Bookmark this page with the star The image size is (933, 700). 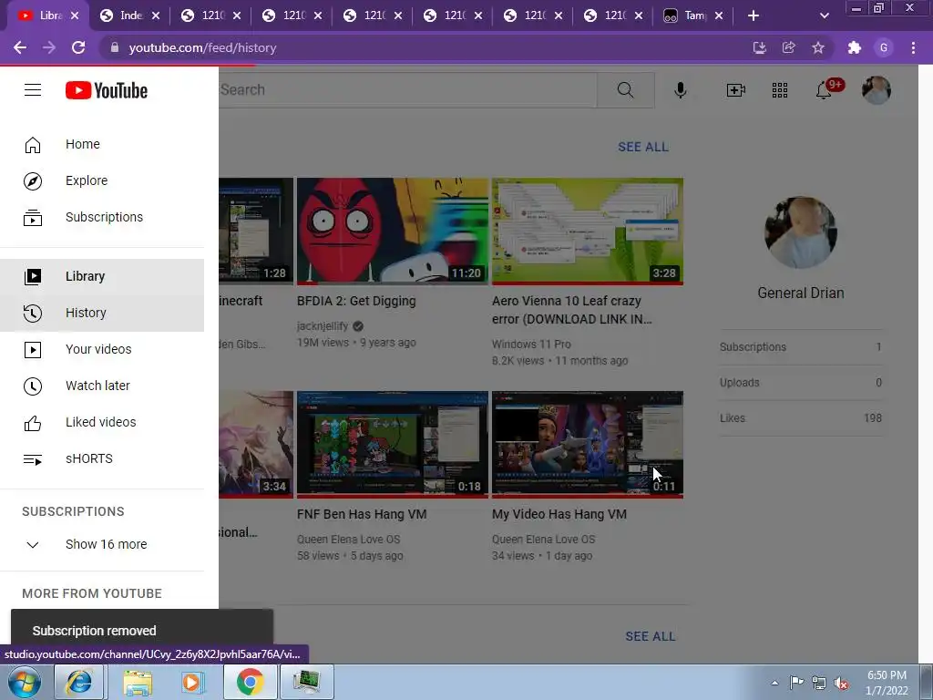[x=818, y=47]
